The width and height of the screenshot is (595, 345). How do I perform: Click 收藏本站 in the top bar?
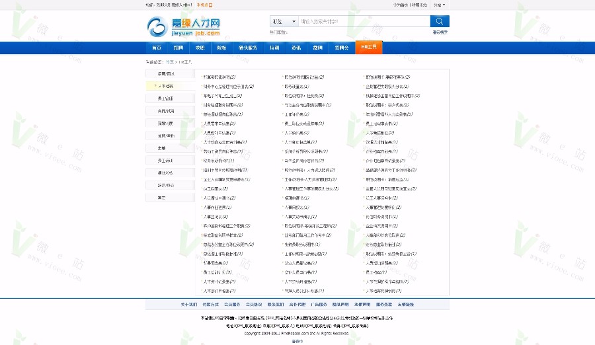click(x=418, y=5)
